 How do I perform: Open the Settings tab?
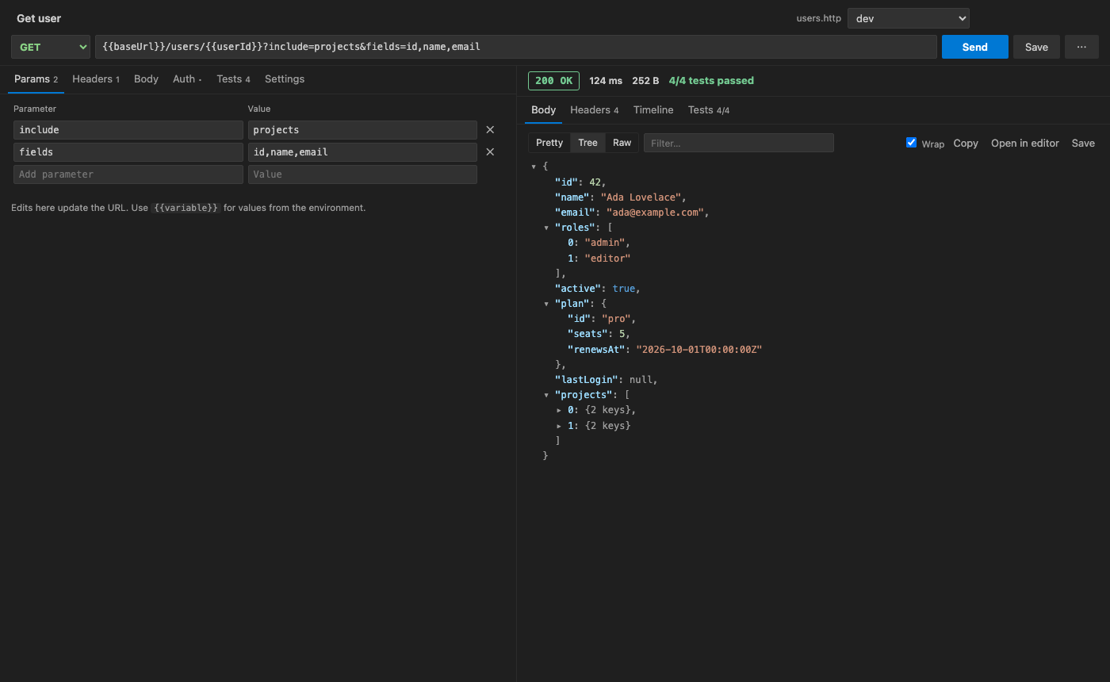pyautogui.click(x=285, y=79)
